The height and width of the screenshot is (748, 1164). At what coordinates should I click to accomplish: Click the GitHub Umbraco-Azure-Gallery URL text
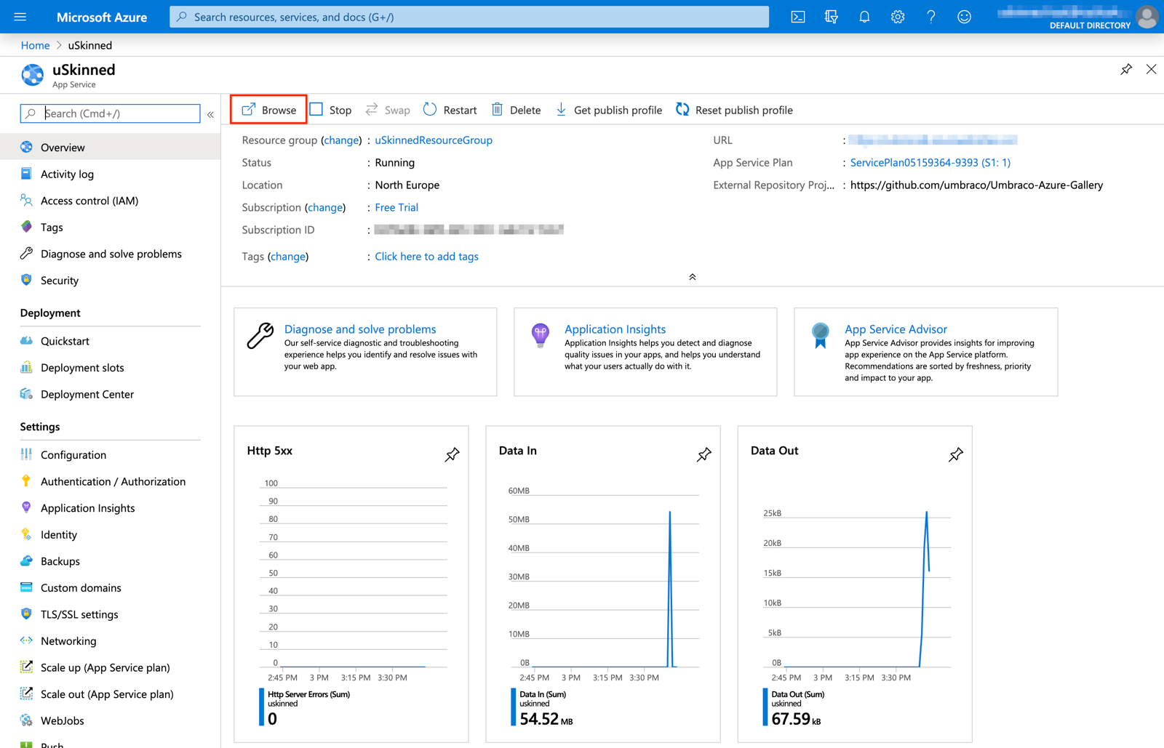coord(976,185)
